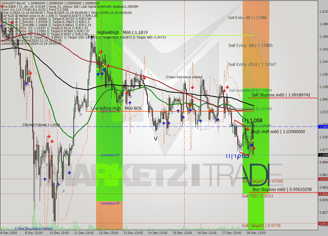Click the 'HighestHigh M60 | 1.1819' label
The image size is (328, 236).
pos(122,32)
